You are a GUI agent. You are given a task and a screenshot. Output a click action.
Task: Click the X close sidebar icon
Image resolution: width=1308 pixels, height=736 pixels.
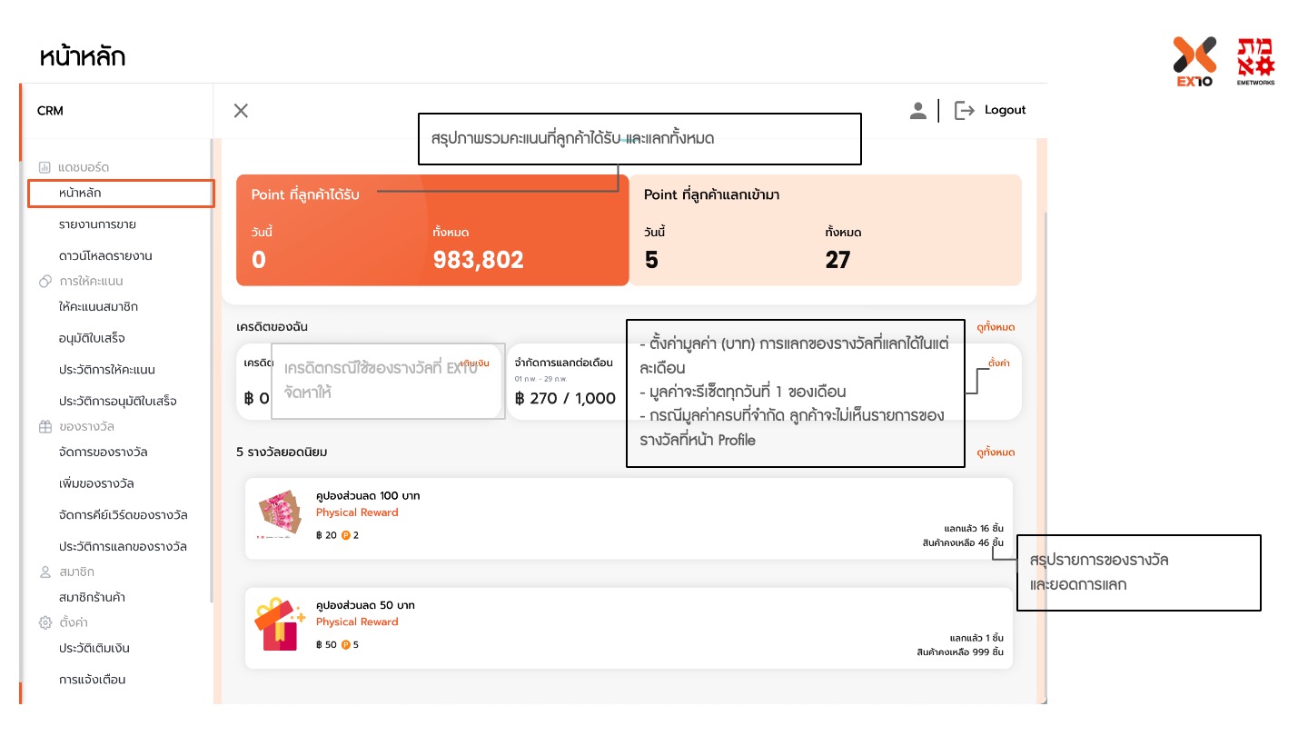(x=241, y=111)
